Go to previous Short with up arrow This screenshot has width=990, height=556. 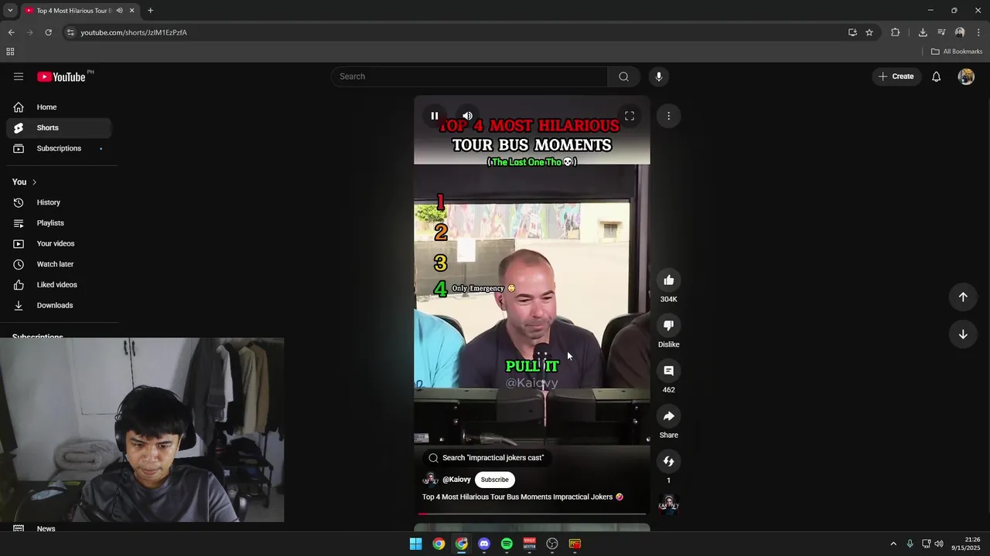(963, 297)
